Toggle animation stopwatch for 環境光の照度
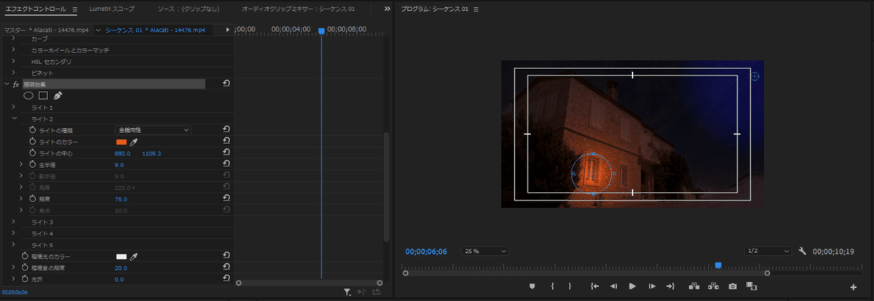 click(x=25, y=268)
